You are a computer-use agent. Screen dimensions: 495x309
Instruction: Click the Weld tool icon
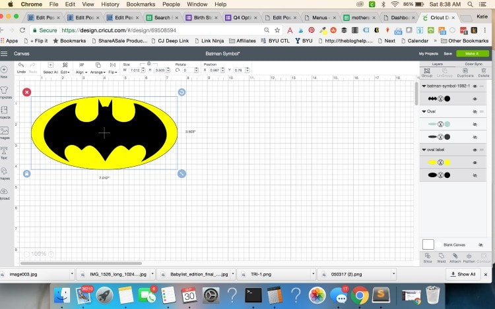(x=440, y=256)
